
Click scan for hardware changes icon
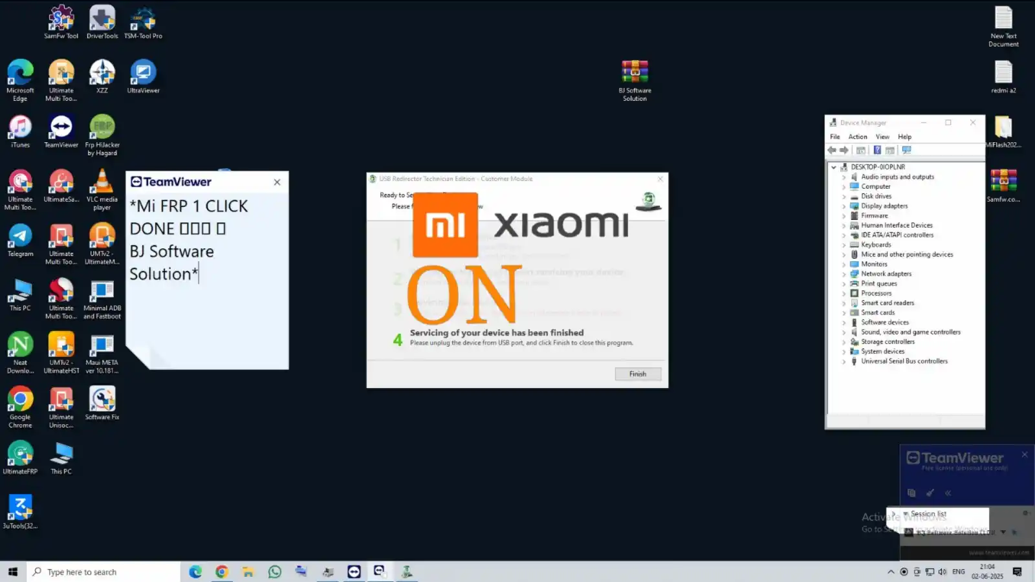pyautogui.click(x=907, y=150)
